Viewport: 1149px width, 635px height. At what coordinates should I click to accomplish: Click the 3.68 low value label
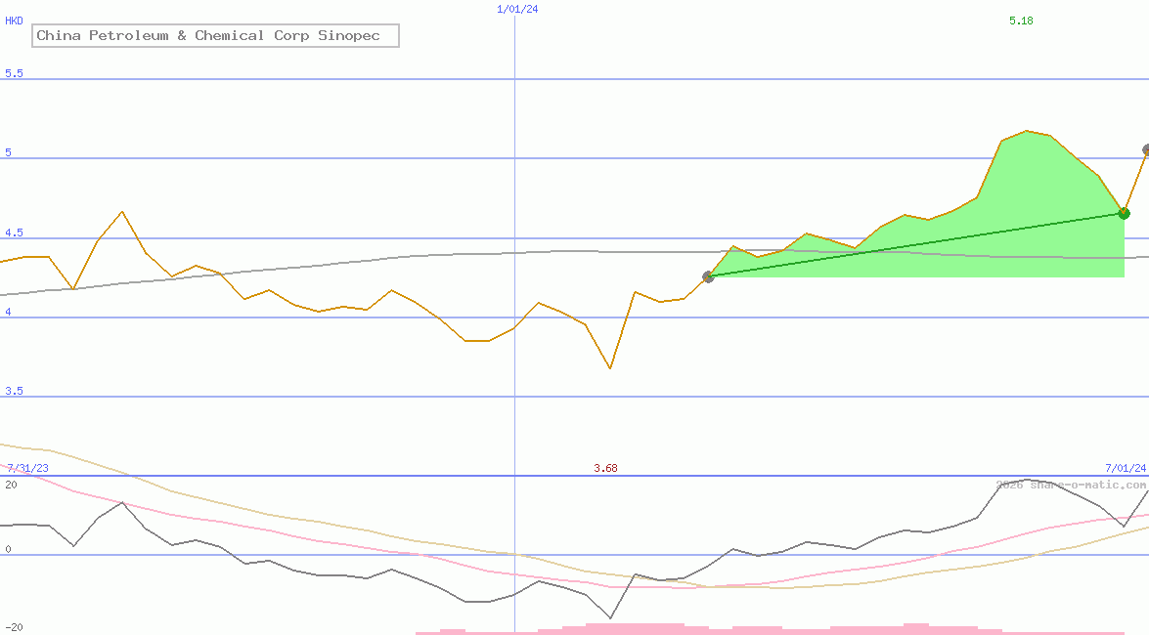pos(605,468)
